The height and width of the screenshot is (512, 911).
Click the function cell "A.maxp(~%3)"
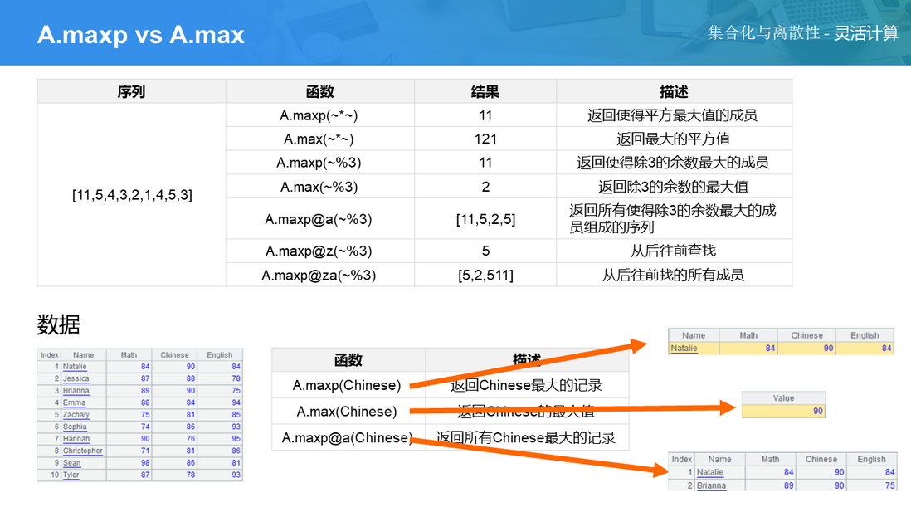pyautogui.click(x=319, y=163)
